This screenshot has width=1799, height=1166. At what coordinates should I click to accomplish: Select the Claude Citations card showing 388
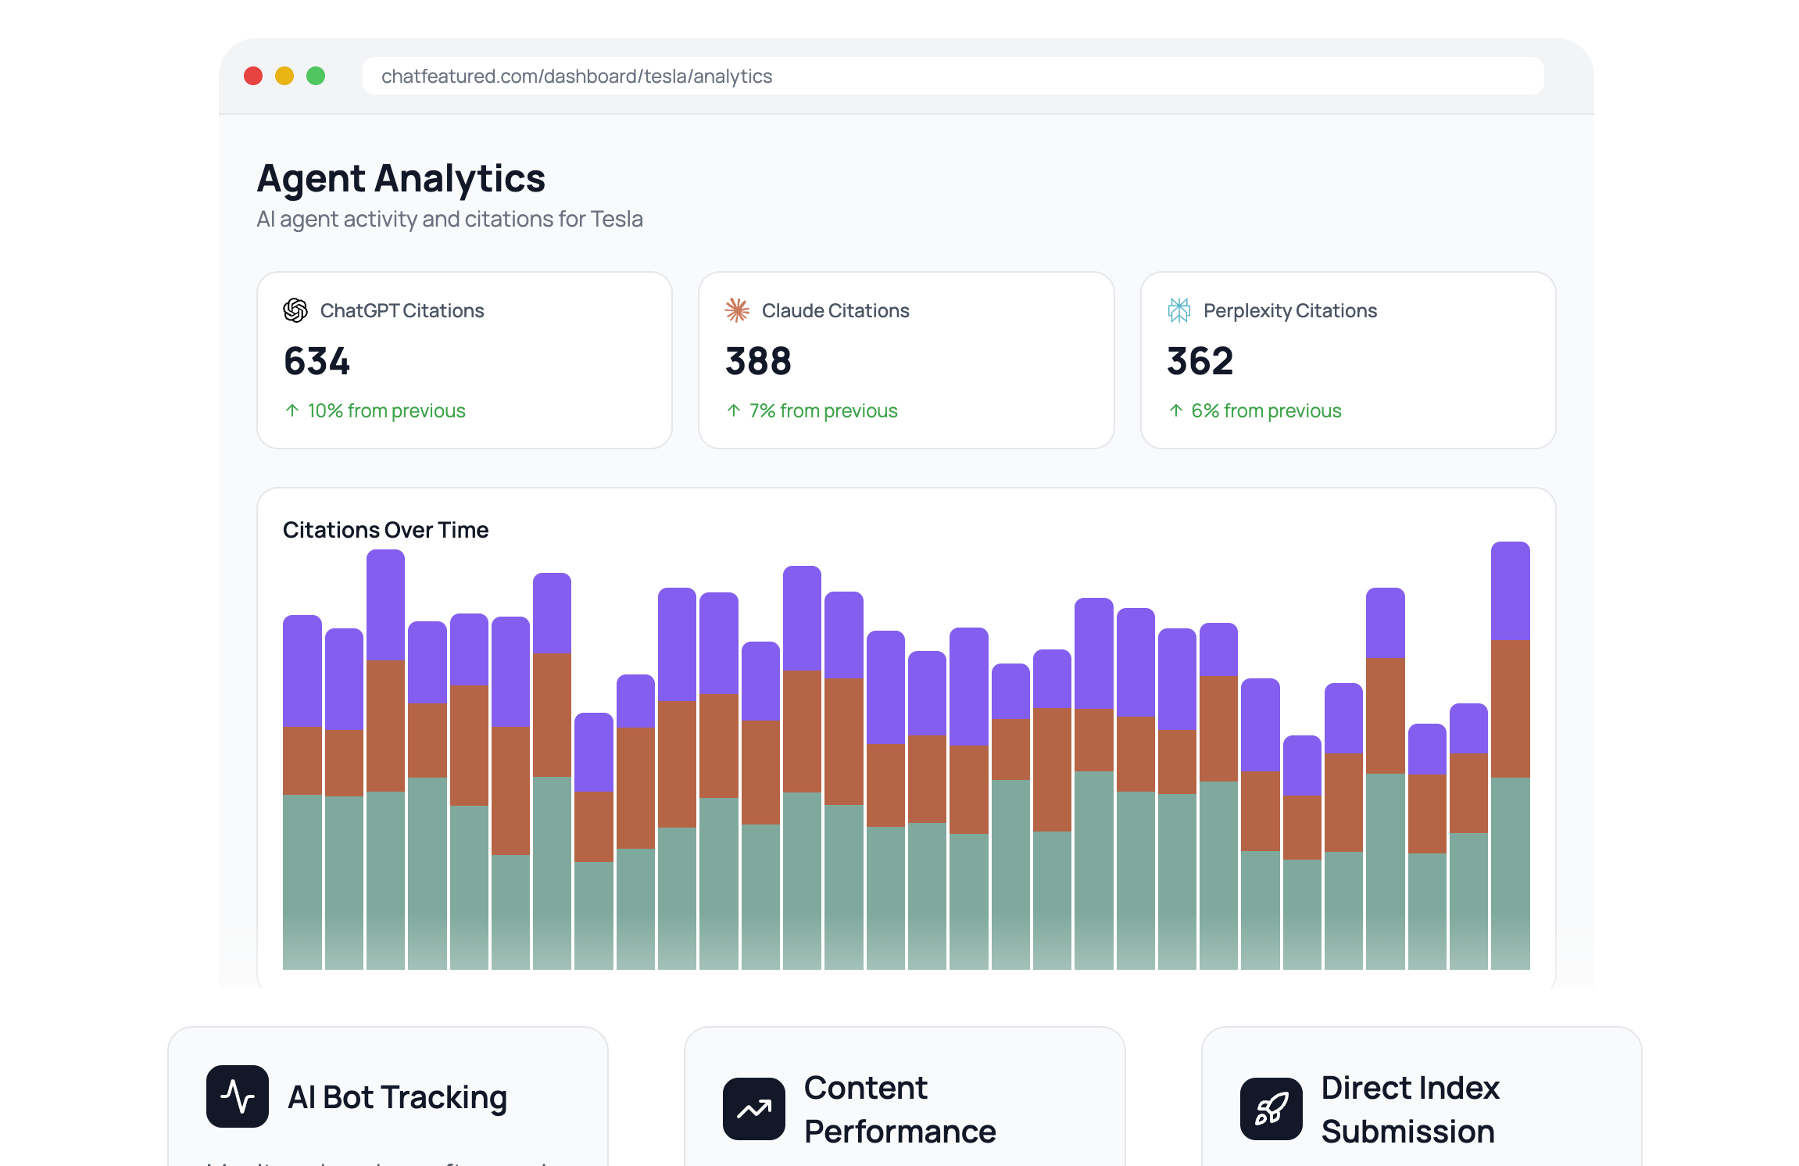click(x=907, y=361)
